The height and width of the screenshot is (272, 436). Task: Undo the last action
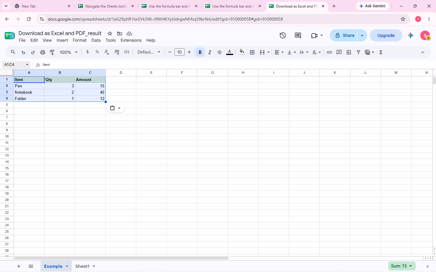click(23, 52)
